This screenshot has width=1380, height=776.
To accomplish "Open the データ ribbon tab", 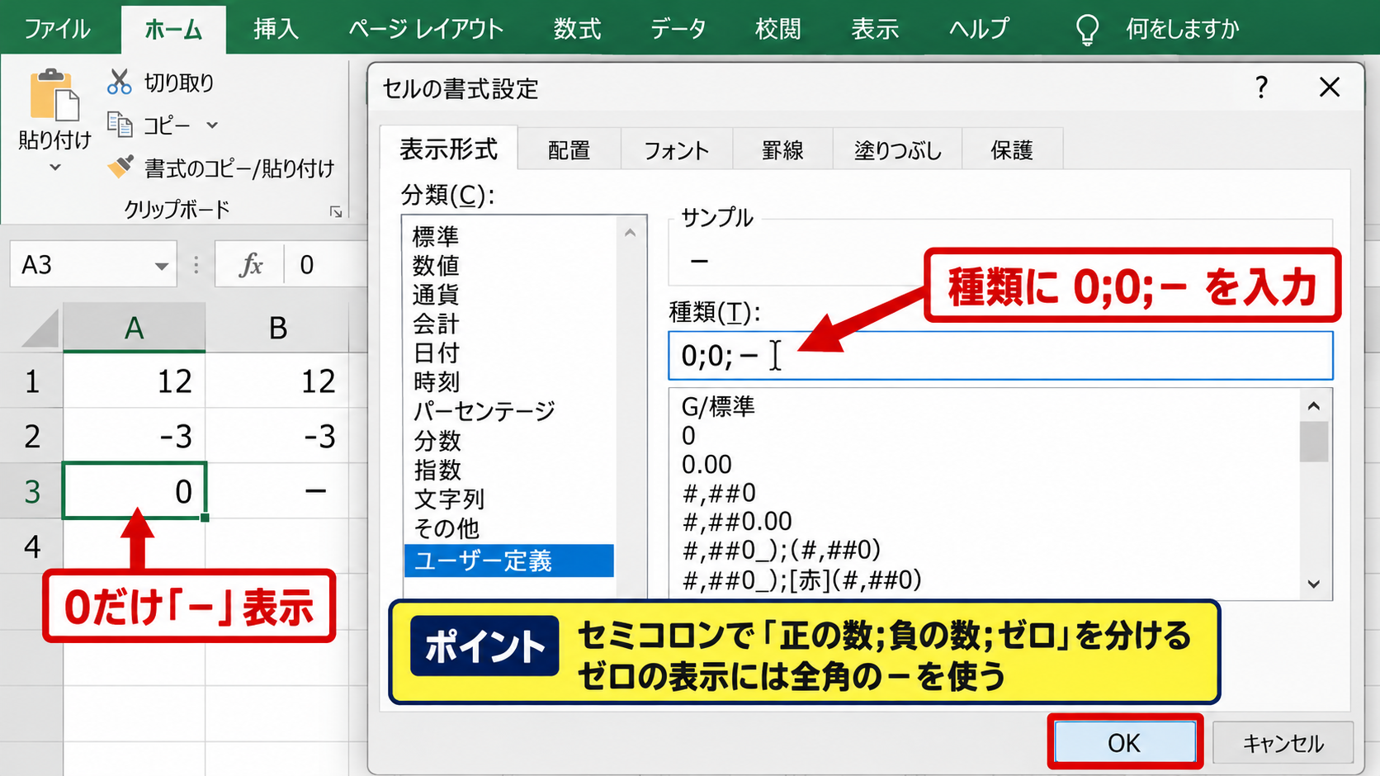I will point(678,29).
